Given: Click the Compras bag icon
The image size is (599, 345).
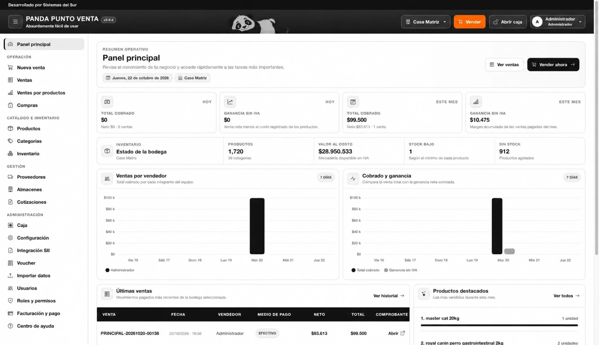Looking at the screenshot, I should 11,105.
